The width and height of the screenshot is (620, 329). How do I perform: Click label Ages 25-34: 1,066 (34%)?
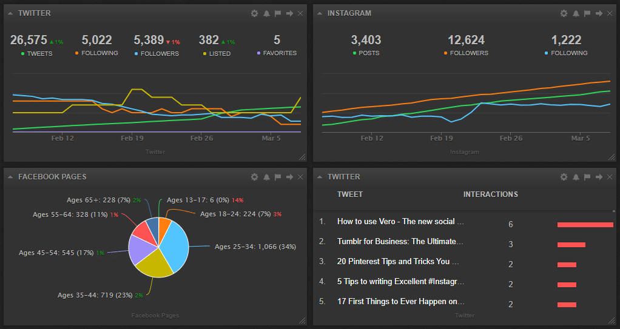255,247
